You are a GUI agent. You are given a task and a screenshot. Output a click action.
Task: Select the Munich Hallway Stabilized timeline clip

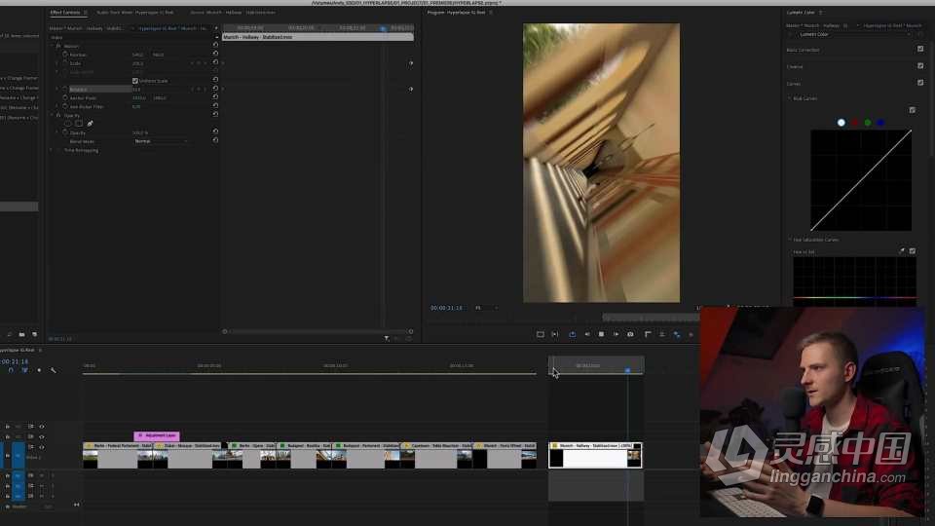[x=595, y=455]
